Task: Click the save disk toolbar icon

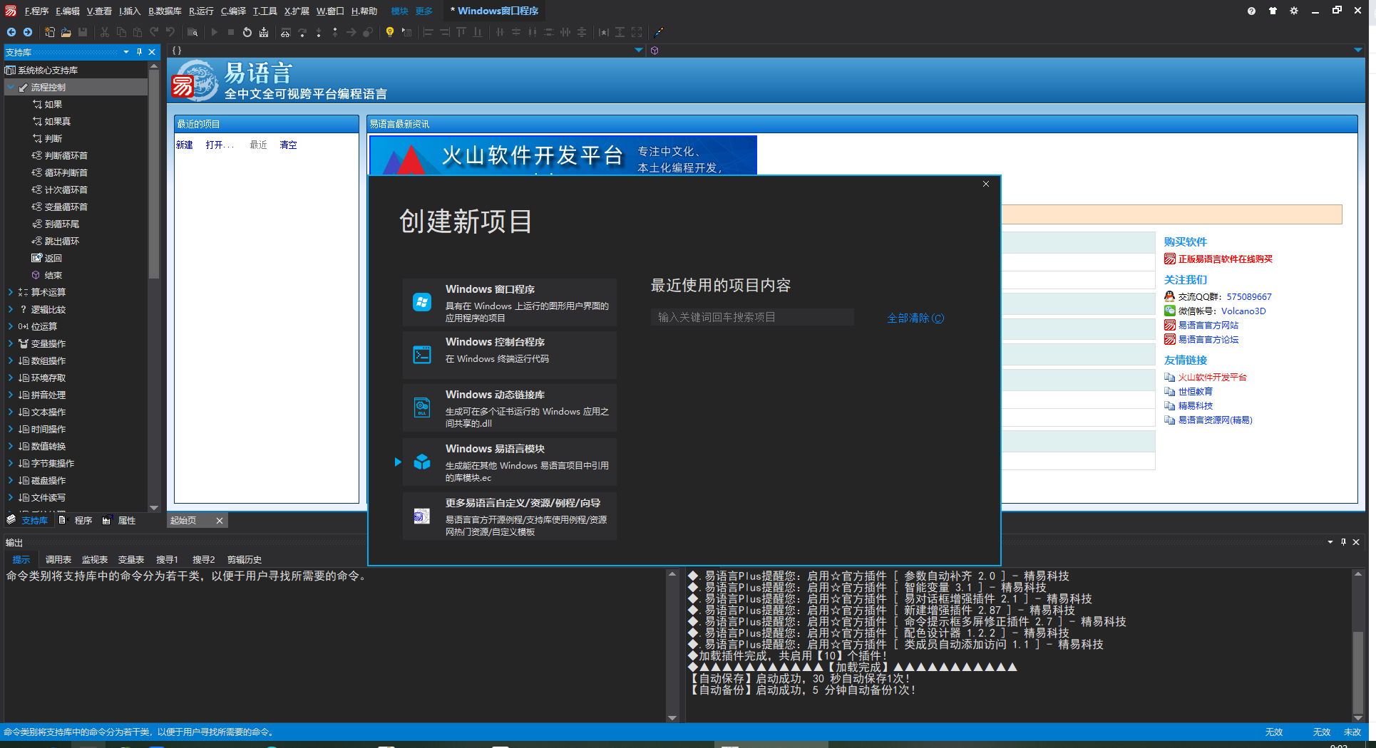Action: (83, 32)
